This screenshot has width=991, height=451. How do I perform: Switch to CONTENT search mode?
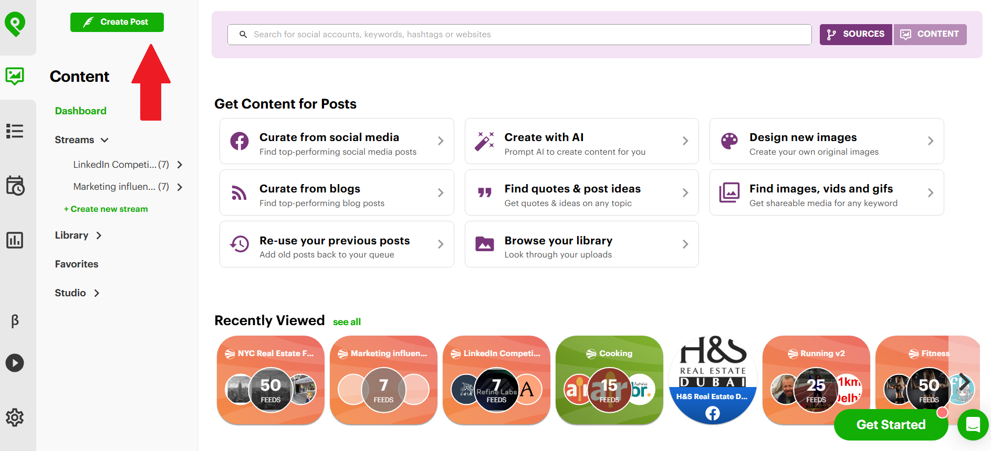(x=930, y=35)
